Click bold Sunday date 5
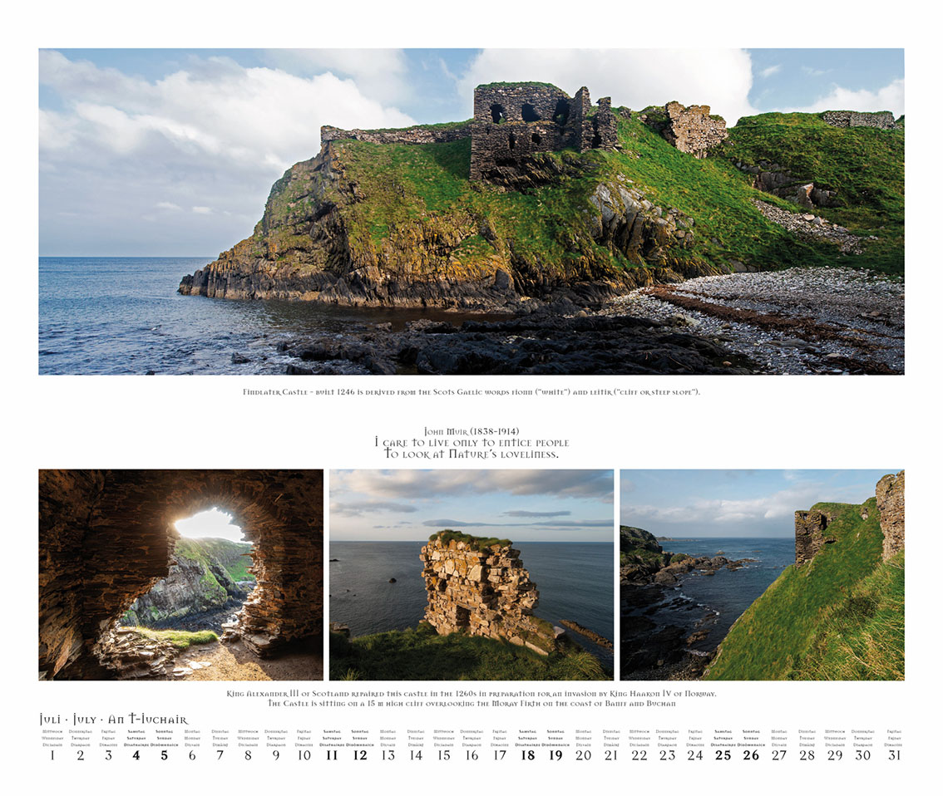 click(164, 755)
